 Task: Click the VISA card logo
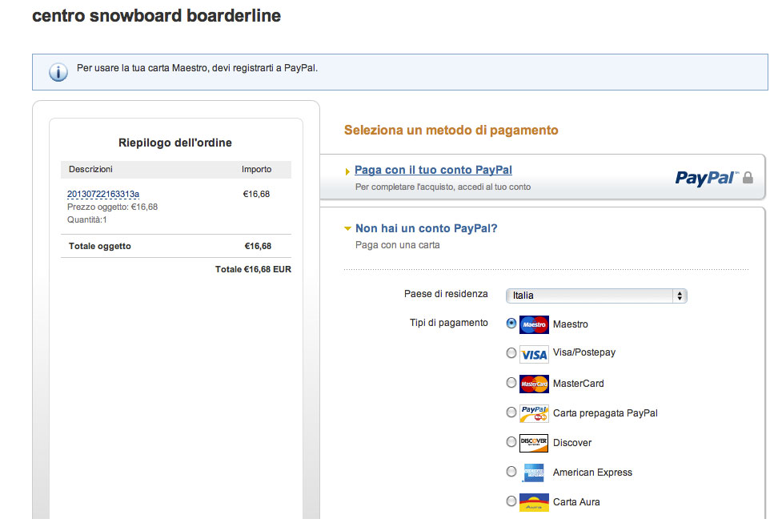point(534,354)
